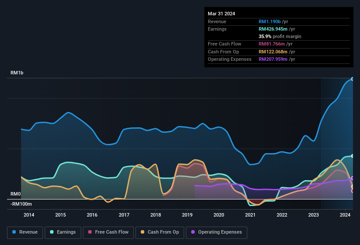Jump to the 2020 x-axis label
The height and width of the screenshot is (245, 360).
click(219, 215)
